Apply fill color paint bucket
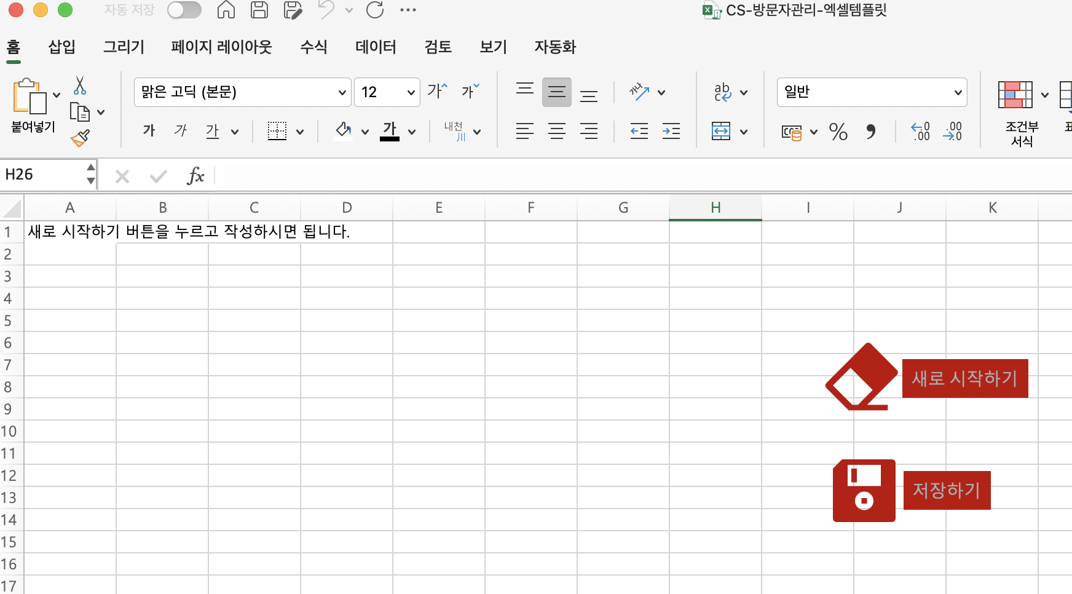The image size is (1072, 594). pos(343,130)
